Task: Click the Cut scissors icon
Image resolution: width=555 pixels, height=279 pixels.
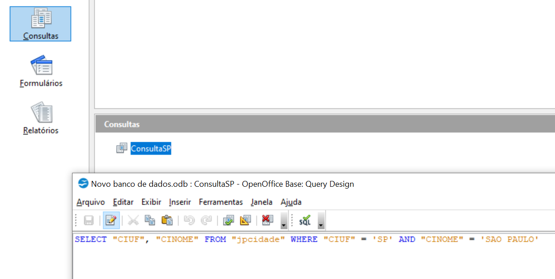Action: tap(133, 220)
